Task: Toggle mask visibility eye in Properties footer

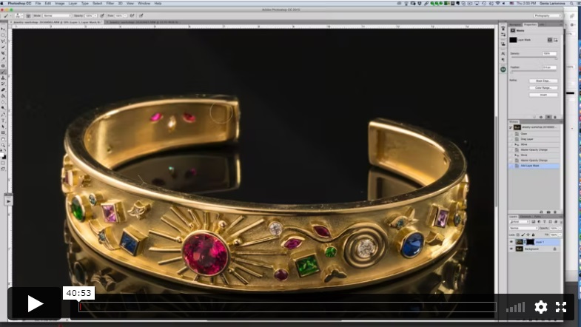Action: (548, 117)
